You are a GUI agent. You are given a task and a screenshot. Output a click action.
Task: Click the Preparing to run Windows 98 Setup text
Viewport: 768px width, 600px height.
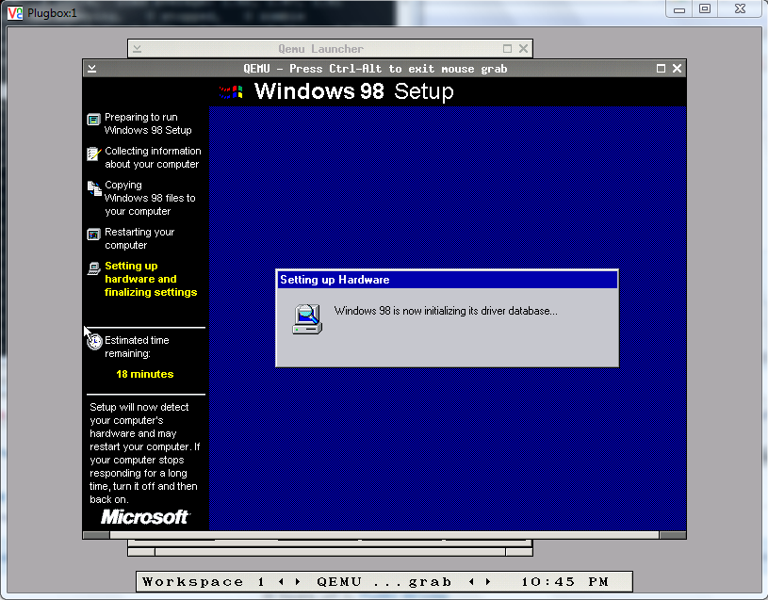tap(148, 123)
